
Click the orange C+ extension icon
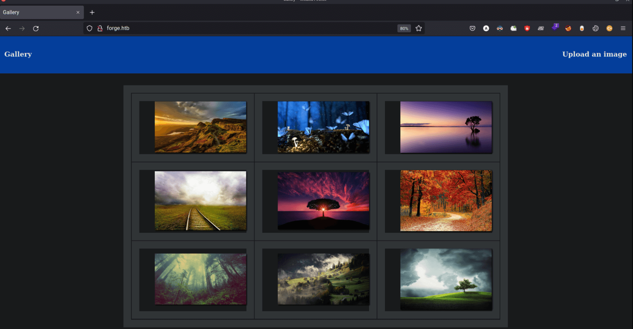pyautogui.click(x=609, y=28)
